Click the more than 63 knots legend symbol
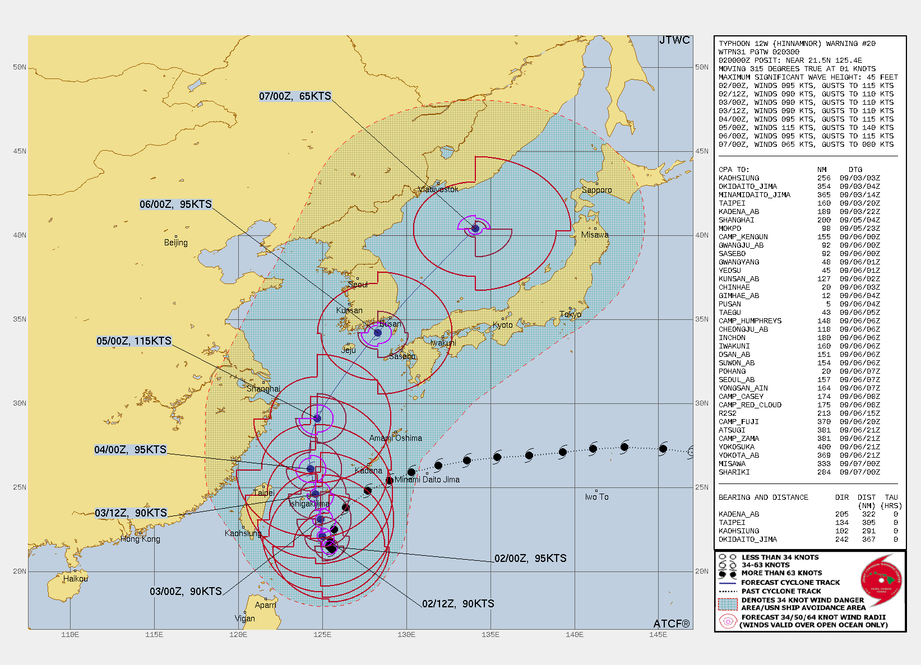 (x=727, y=574)
